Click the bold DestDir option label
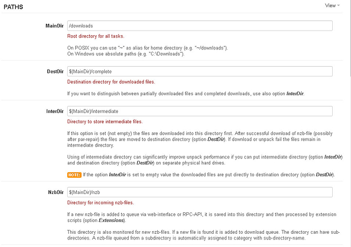The height and width of the screenshot is (247, 351). [x=54, y=72]
